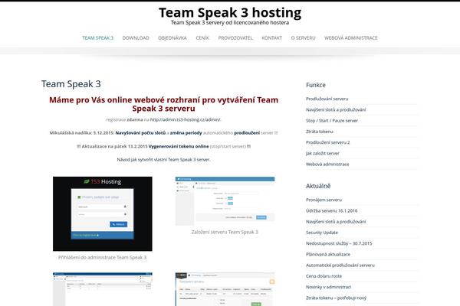Open the Jak založit server link

click(323, 153)
